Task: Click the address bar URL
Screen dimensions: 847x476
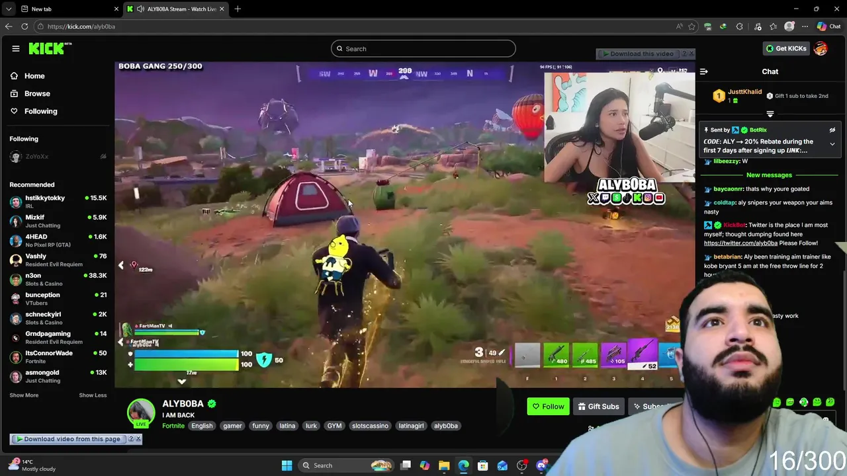Action: point(81,26)
